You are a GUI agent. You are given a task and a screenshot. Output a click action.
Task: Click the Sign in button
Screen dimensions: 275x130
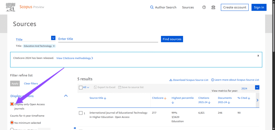point(259,7)
